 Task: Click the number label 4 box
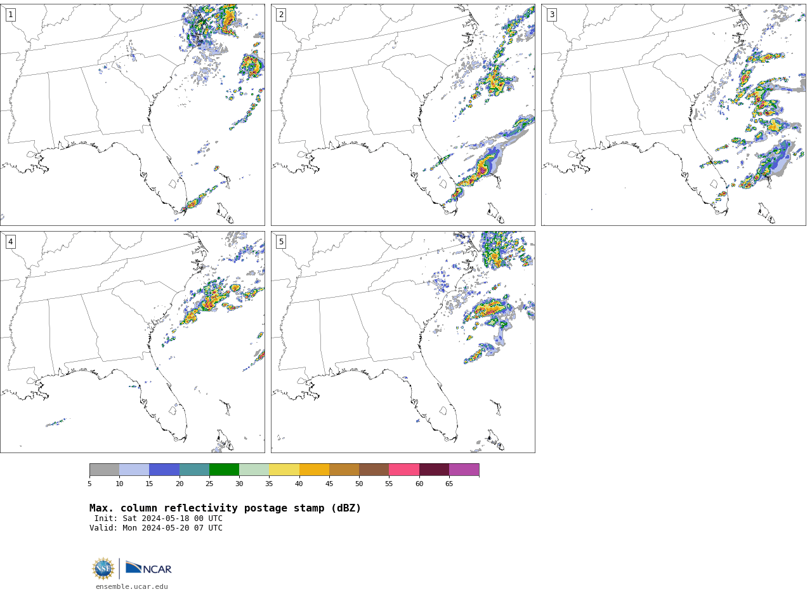pos(11,242)
